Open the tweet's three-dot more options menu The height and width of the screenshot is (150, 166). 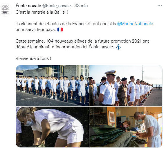(x=160, y=6)
